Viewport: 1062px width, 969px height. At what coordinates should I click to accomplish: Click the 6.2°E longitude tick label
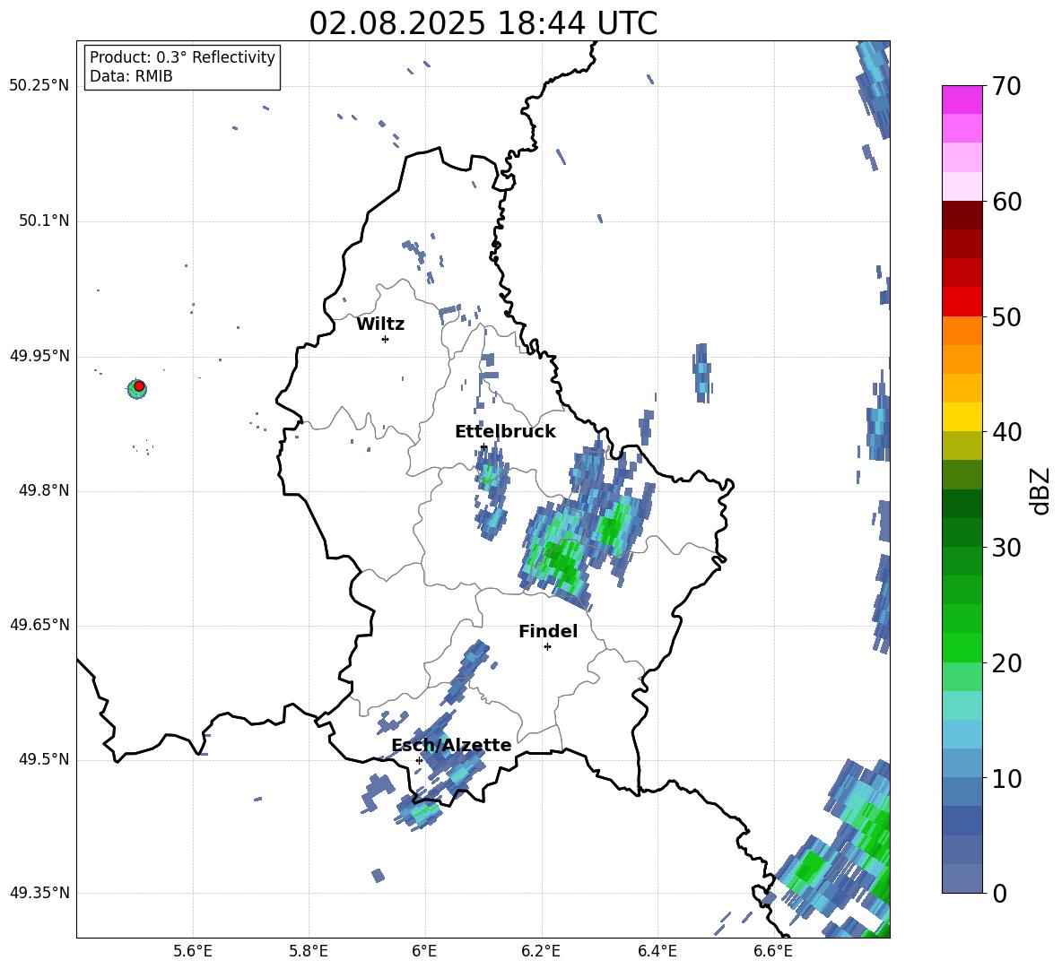tap(541, 951)
